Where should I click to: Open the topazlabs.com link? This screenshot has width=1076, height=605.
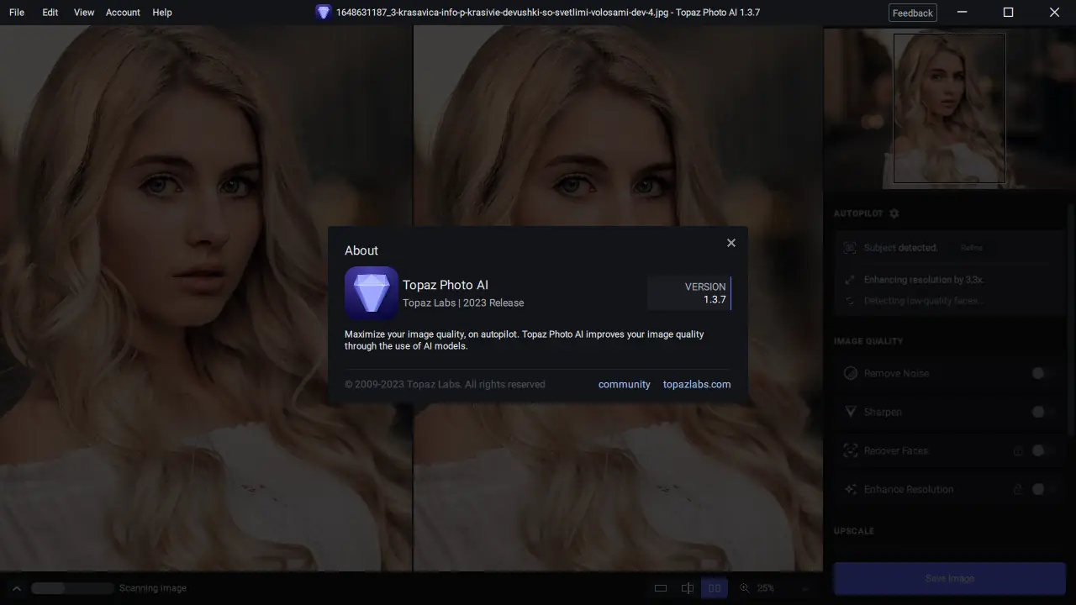(697, 384)
